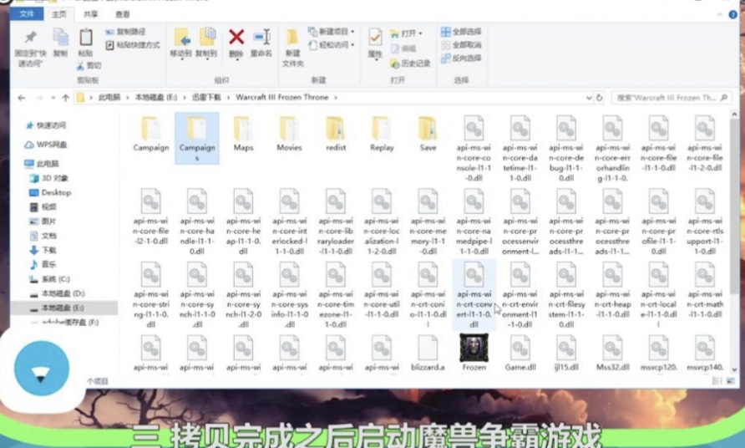
Task: Click Paste shortcut option
Action: tap(132, 45)
